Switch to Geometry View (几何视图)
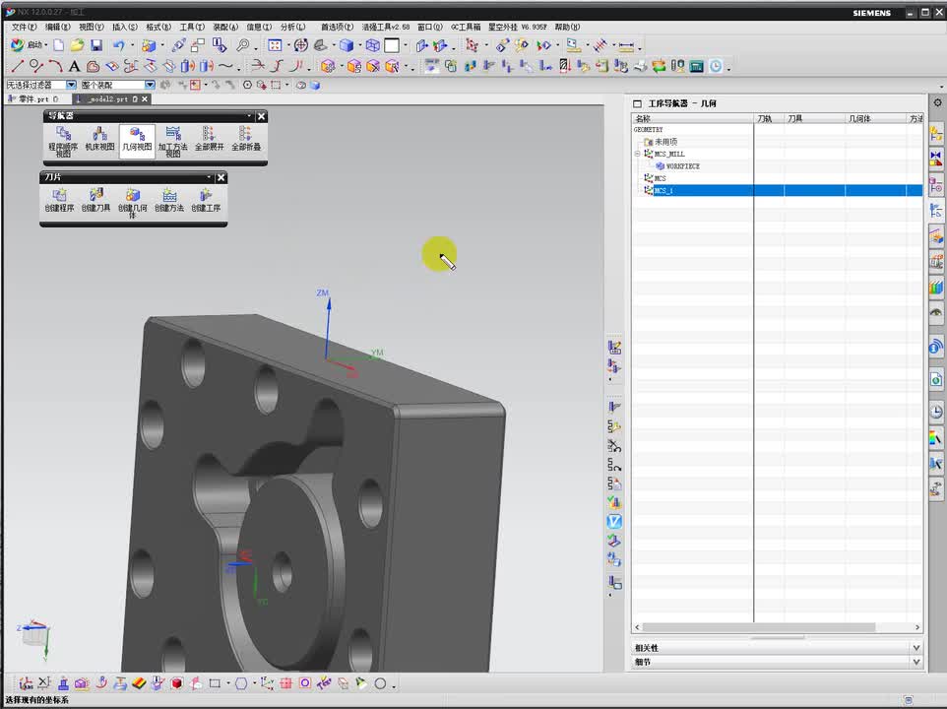This screenshot has width=947, height=709. coord(137,142)
